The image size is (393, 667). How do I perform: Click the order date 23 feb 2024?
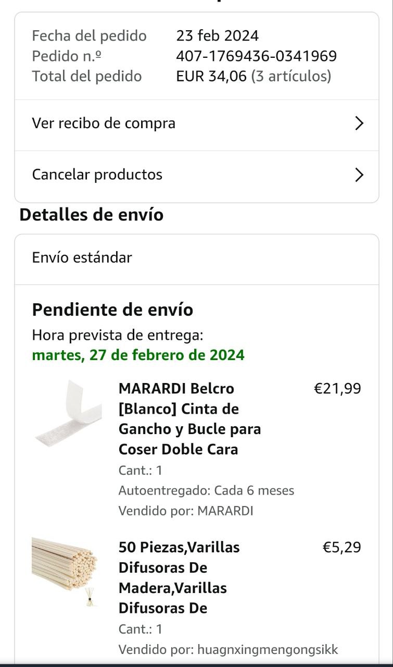[218, 36]
